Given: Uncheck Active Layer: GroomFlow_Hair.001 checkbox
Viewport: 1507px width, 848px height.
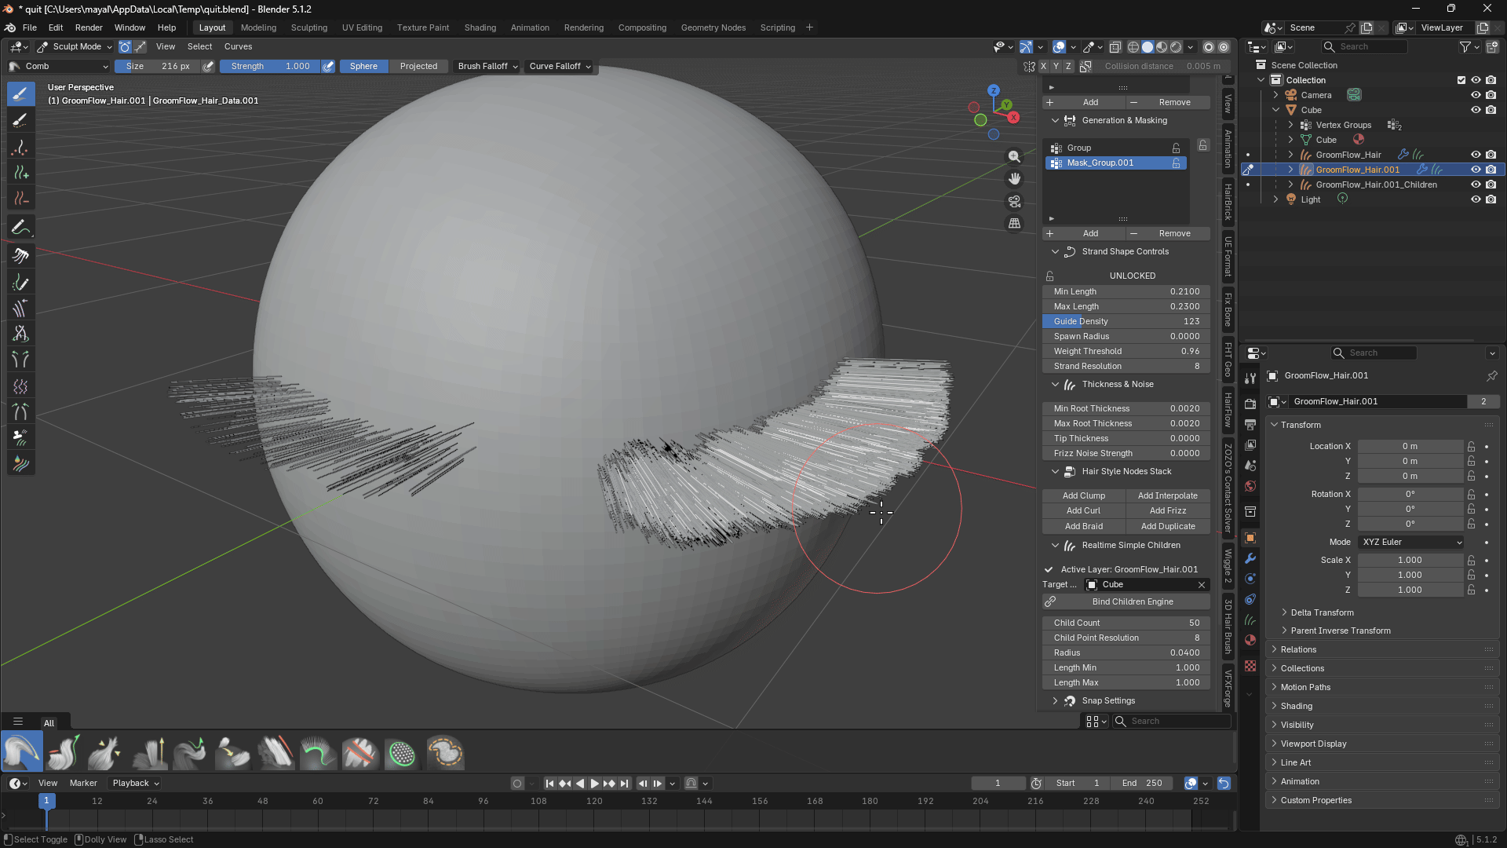Looking at the screenshot, I should coord(1049,569).
